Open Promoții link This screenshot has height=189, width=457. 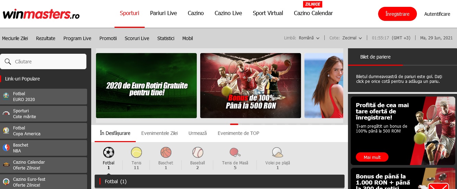click(108, 38)
